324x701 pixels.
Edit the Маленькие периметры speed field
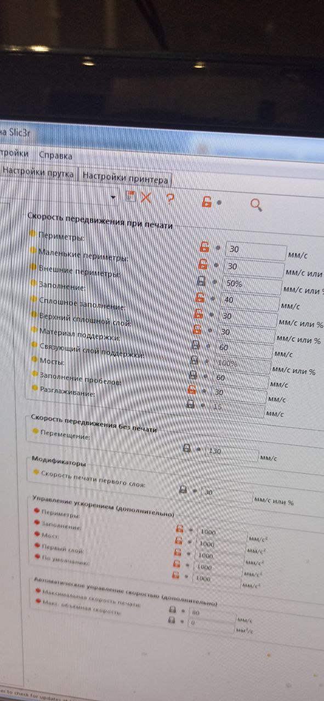click(x=254, y=267)
